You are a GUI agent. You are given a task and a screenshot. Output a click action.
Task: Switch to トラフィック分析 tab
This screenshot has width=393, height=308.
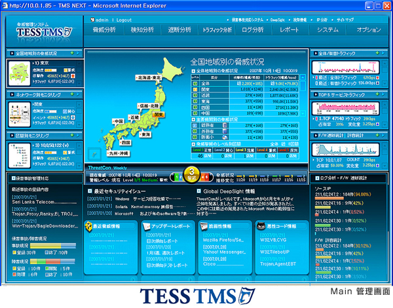(217, 30)
